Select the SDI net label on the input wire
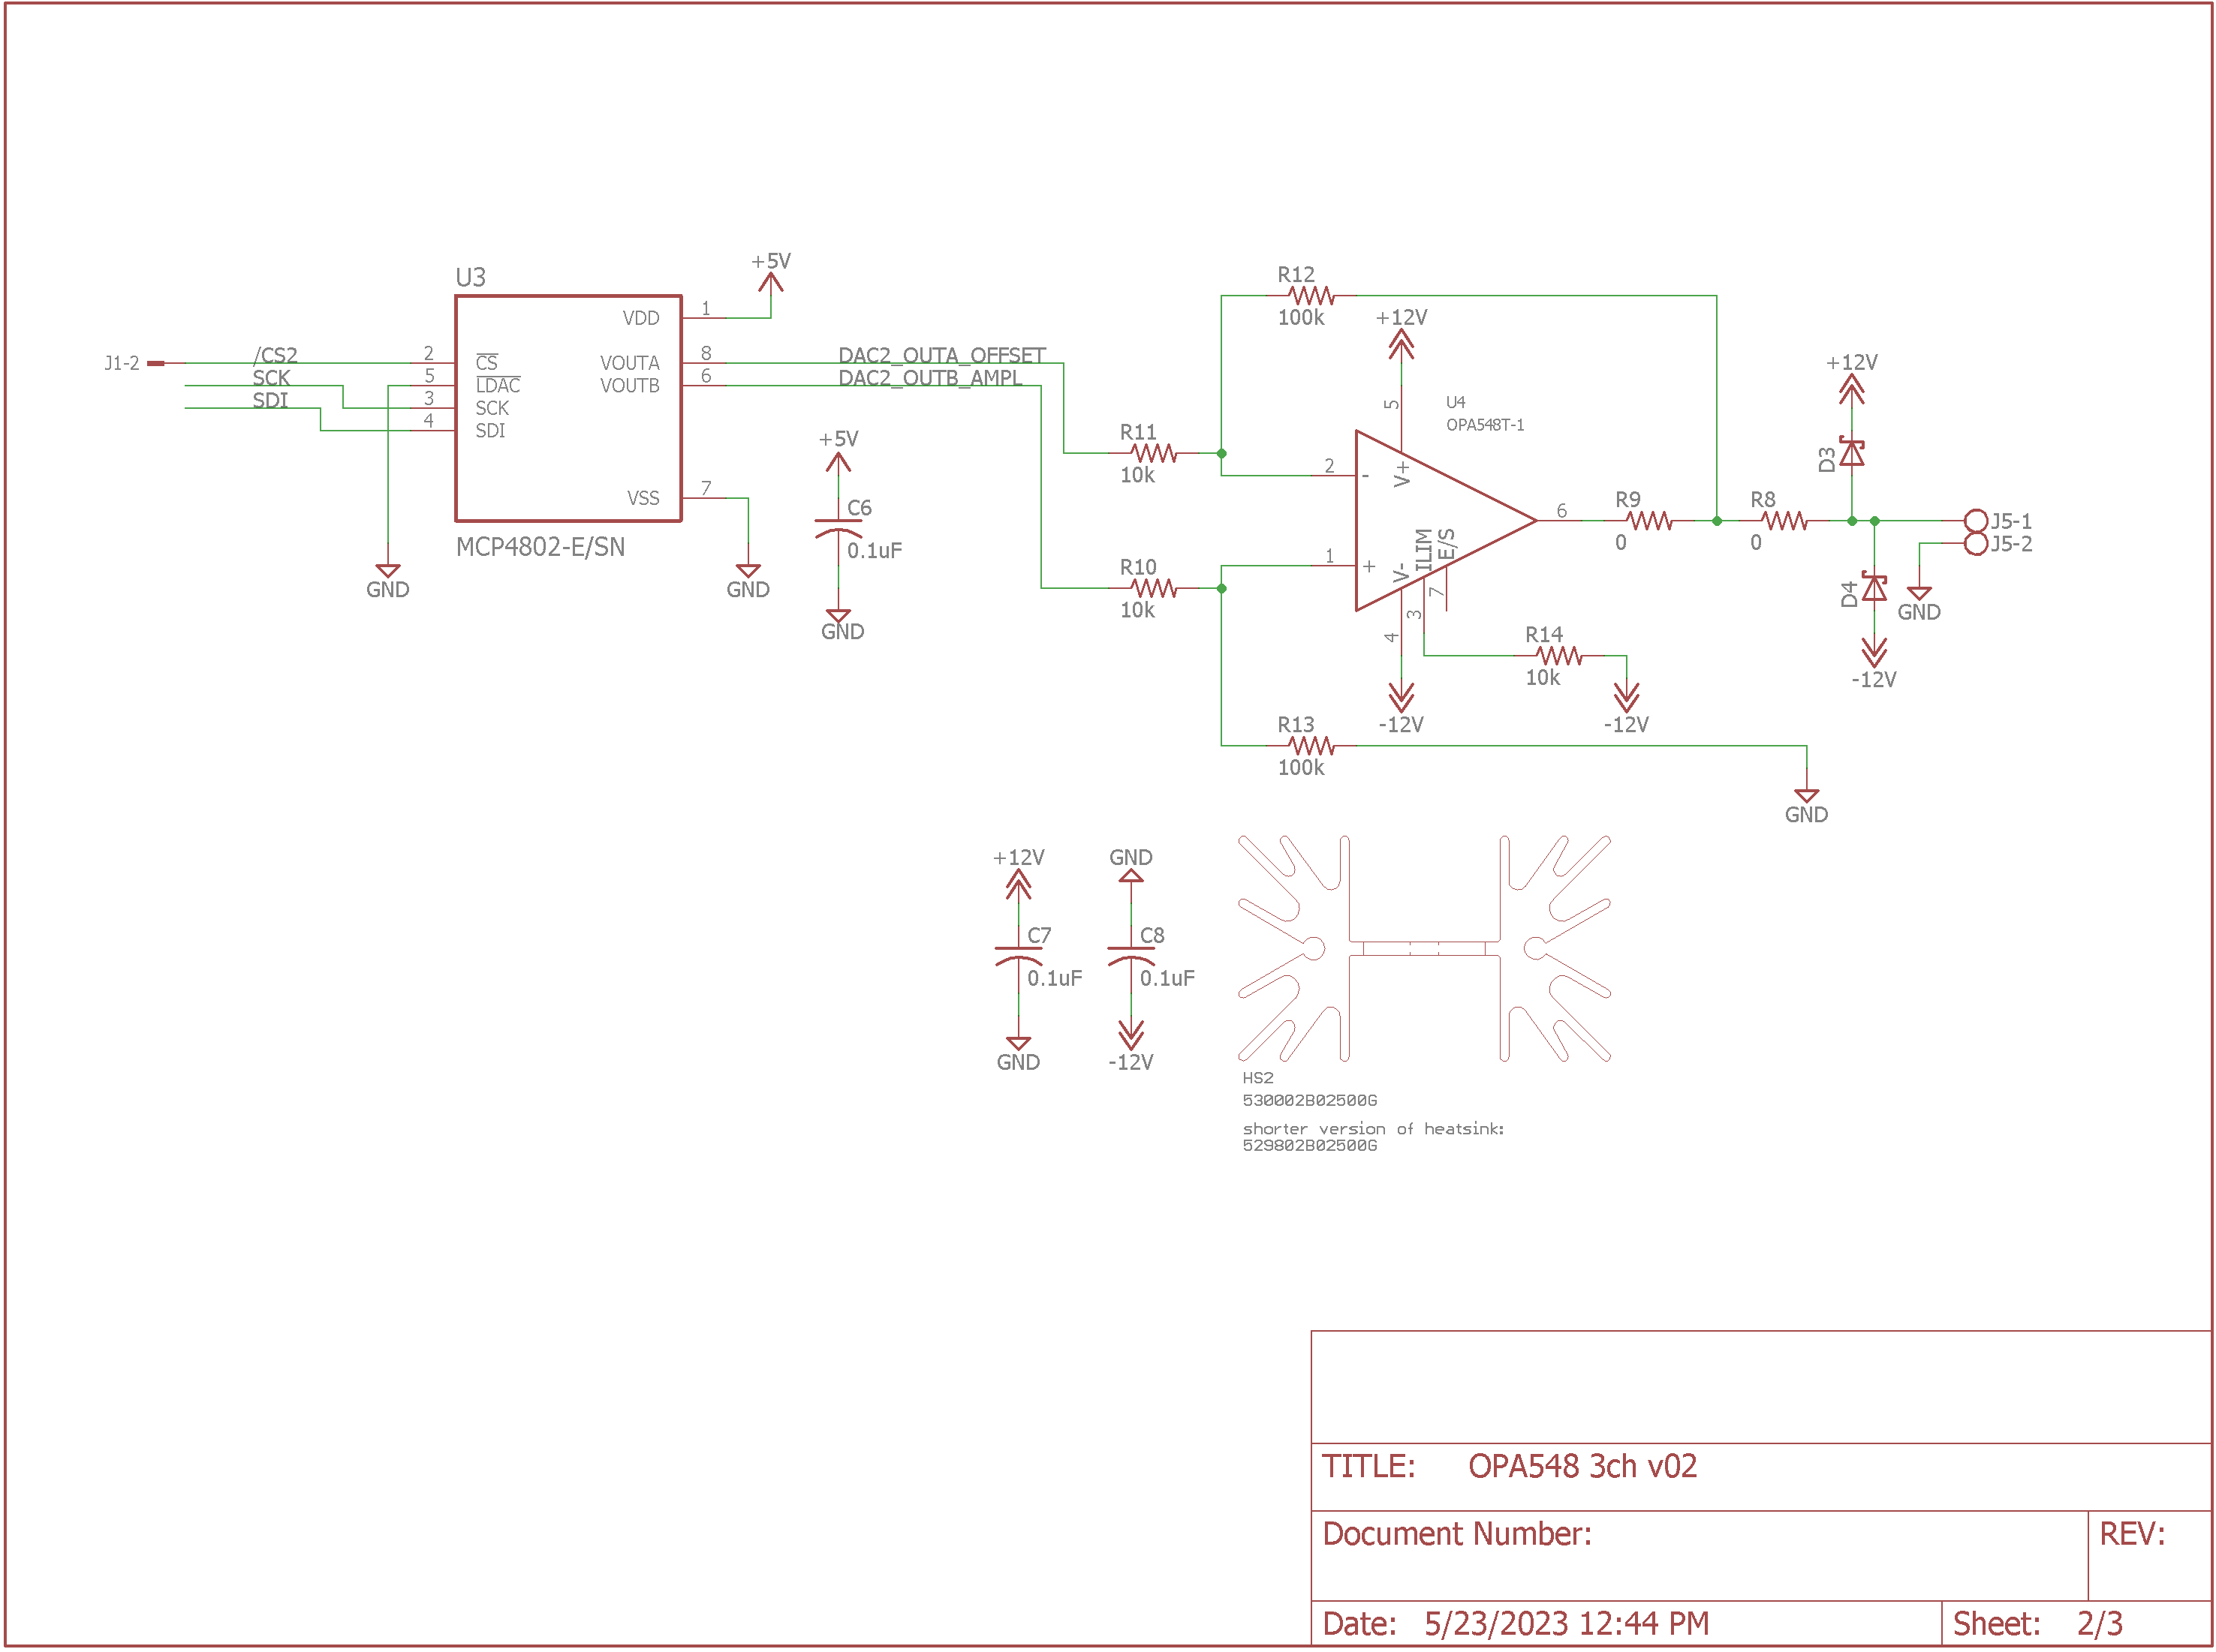The height and width of the screenshot is (1652, 2216). coord(270,400)
